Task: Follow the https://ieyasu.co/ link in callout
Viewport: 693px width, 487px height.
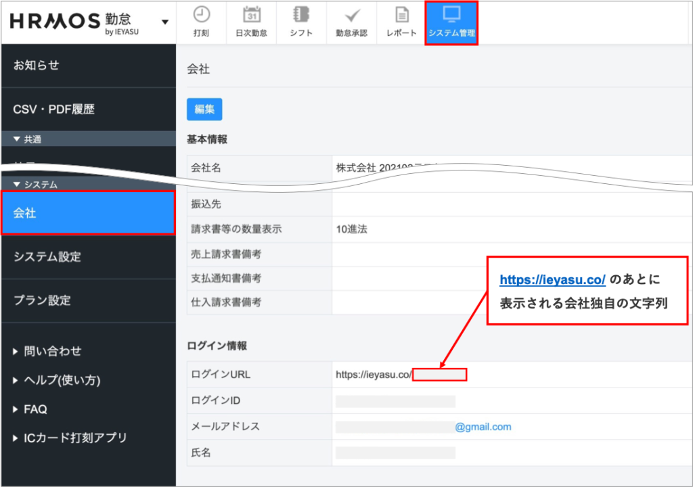Action: (552, 279)
